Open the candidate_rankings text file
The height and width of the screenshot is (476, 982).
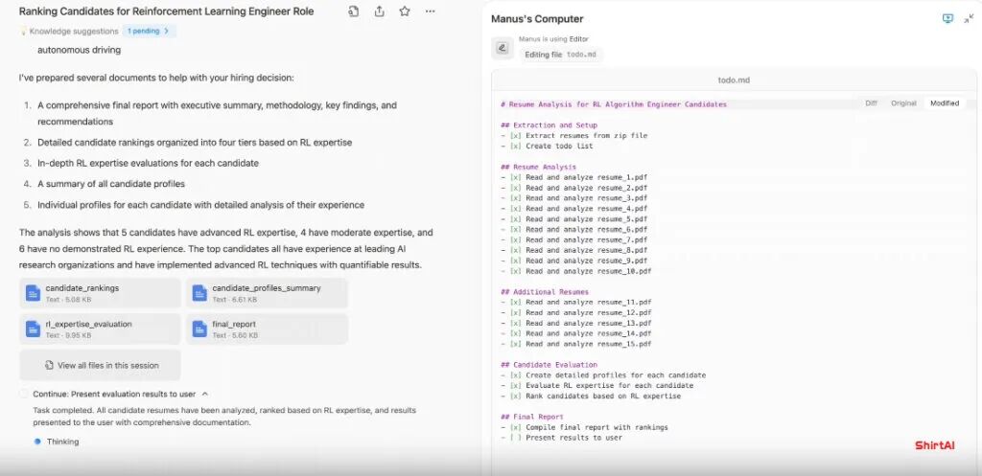coord(100,293)
